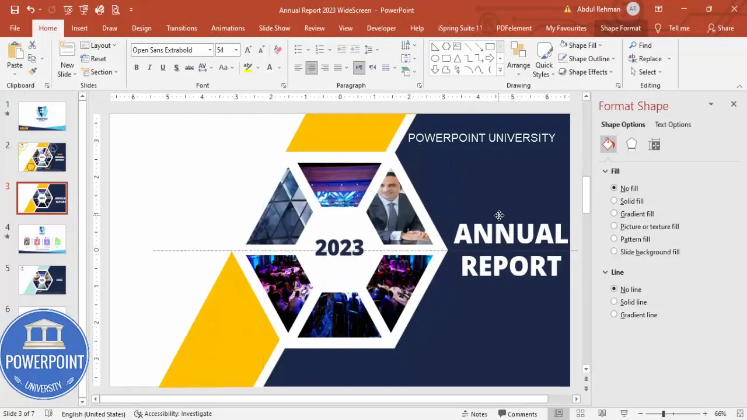Click the zoom slider handle
Image resolution: width=747 pixels, height=420 pixels.
coord(663,414)
